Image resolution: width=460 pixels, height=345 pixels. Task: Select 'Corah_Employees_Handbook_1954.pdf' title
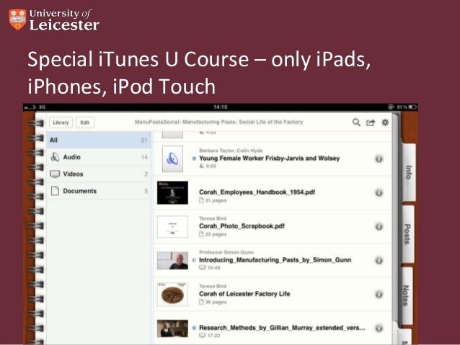coord(257,192)
